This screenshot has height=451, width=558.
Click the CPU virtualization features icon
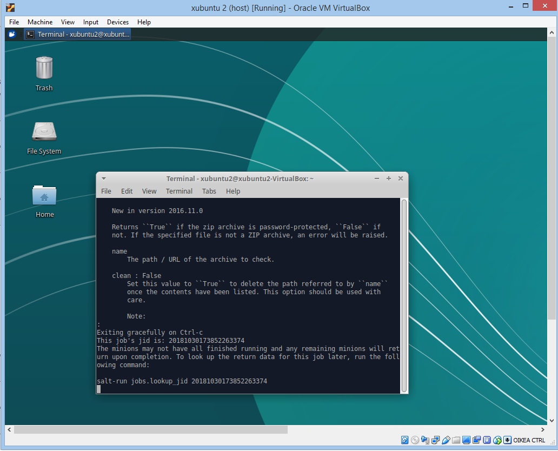(x=487, y=440)
